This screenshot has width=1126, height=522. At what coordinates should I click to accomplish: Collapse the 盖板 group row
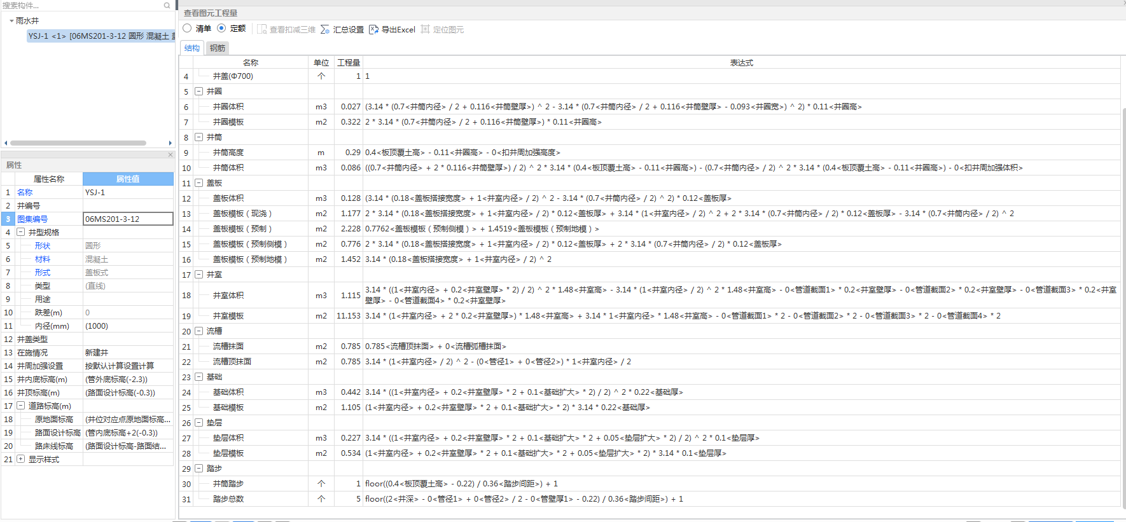click(x=198, y=183)
